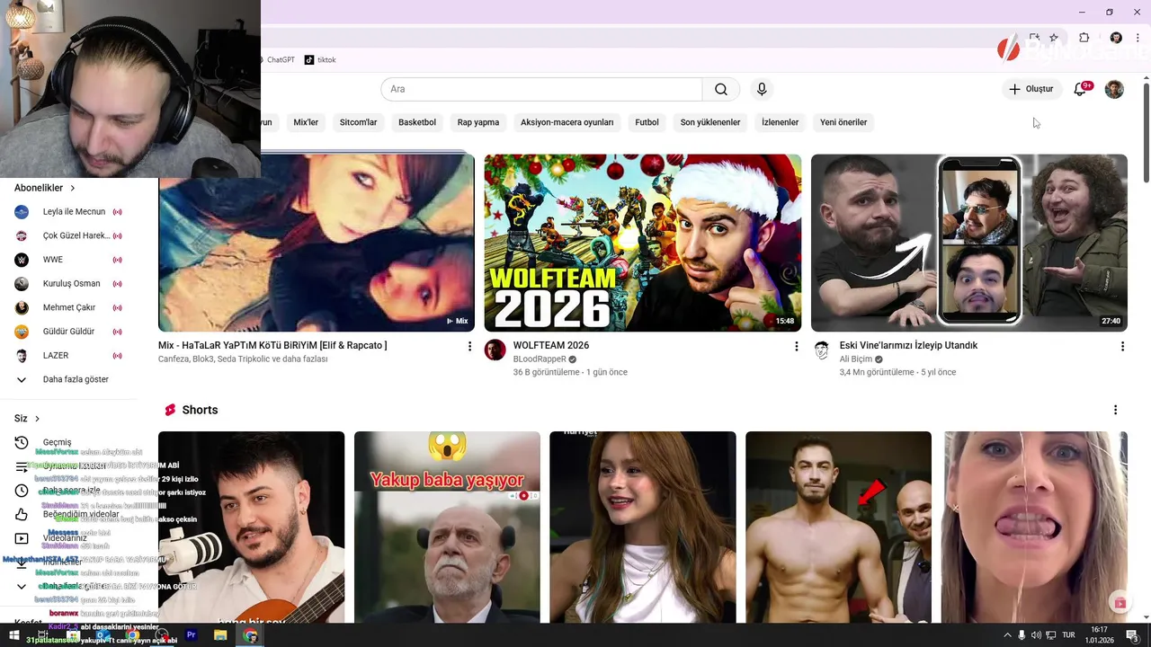The image size is (1151, 647).
Task: Bookmark this page with the star icon
Action: tap(1054, 38)
